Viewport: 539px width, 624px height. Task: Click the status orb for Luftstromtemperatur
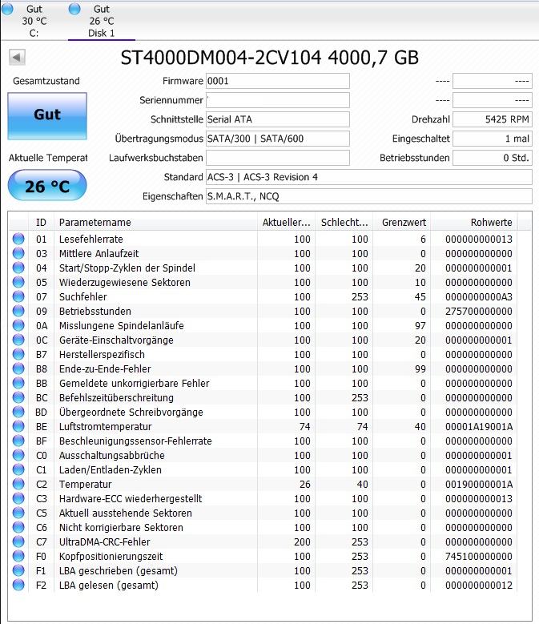coord(18,426)
